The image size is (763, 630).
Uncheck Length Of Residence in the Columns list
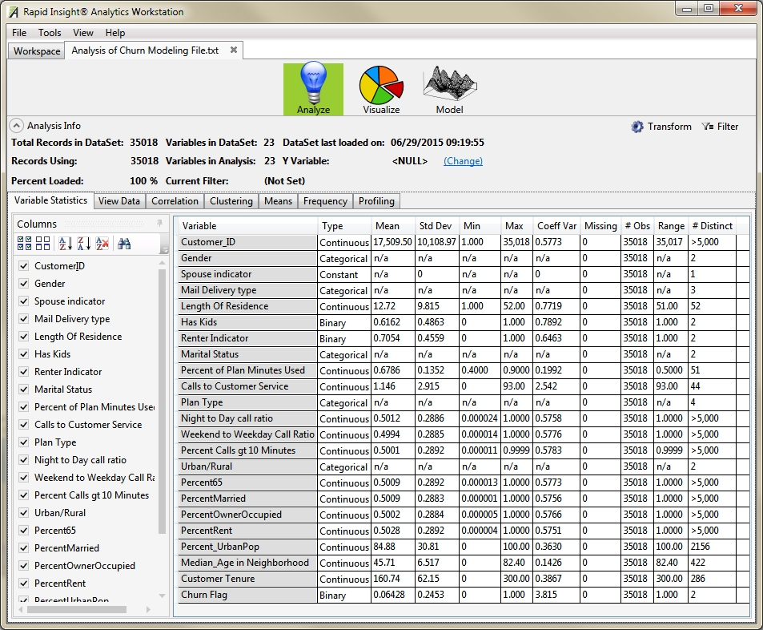coord(23,336)
